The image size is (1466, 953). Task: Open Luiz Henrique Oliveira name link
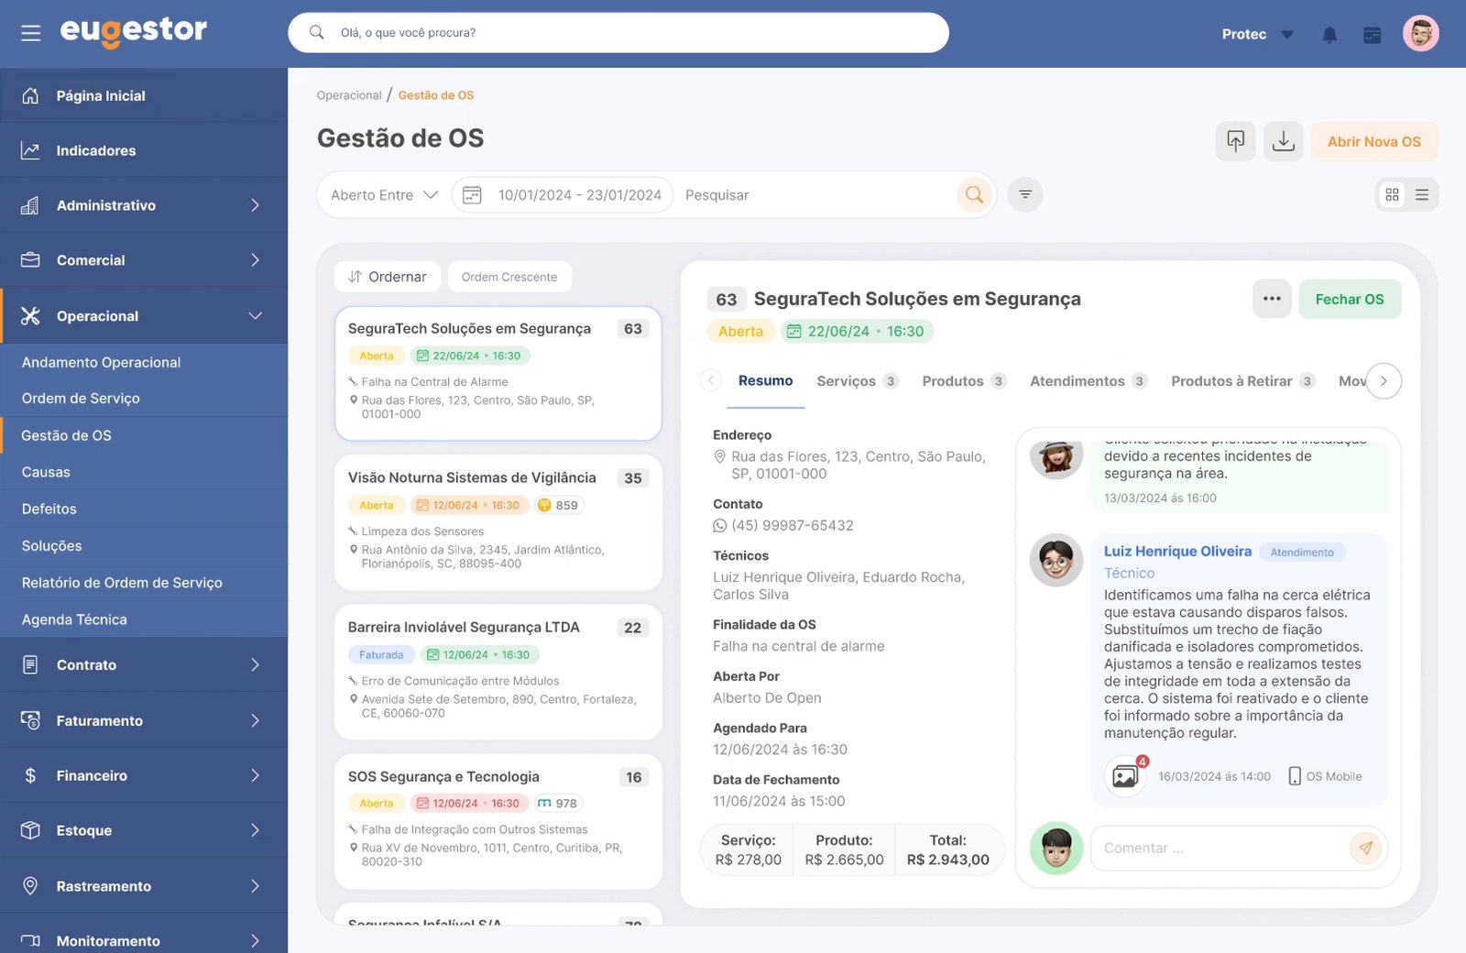(x=1177, y=551)
